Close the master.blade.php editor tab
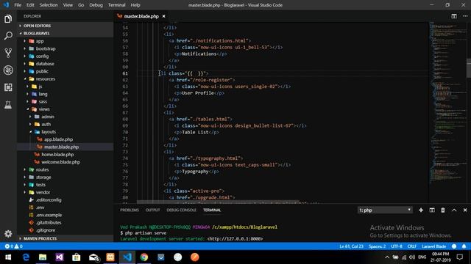Image resolution: width=471 pixels, height=264 pixels. pos(163,16)
